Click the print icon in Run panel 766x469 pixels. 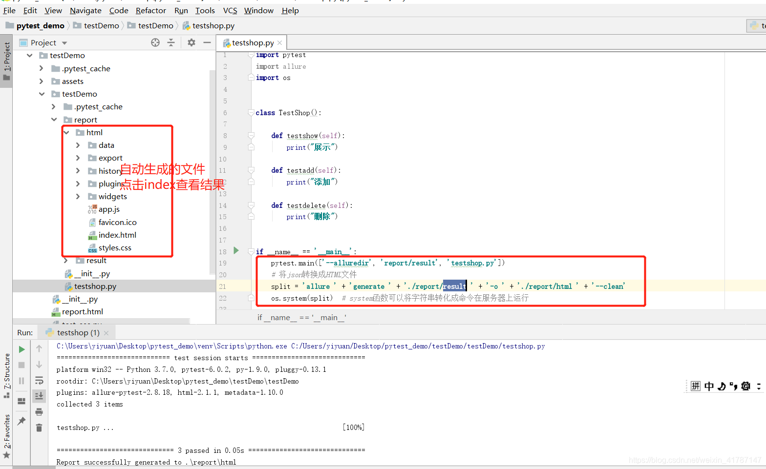pyautogui.click(x=39, y=412)
